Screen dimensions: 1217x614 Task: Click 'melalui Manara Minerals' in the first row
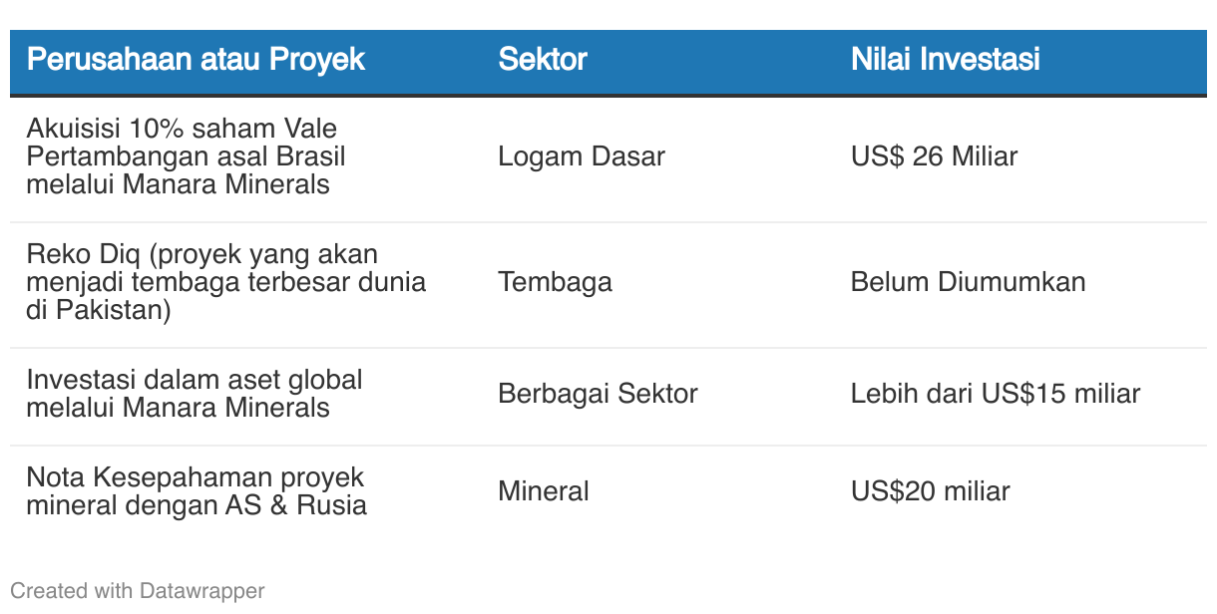[x=179, y=184]
